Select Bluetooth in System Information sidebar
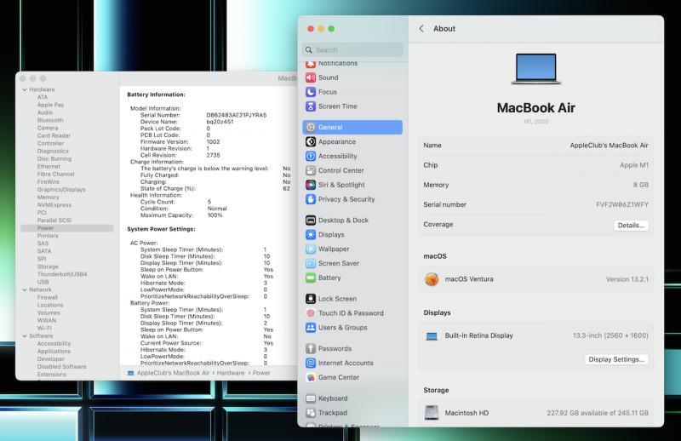The width and height of the screenshot is (681, 441). click(x=50, y=120)
